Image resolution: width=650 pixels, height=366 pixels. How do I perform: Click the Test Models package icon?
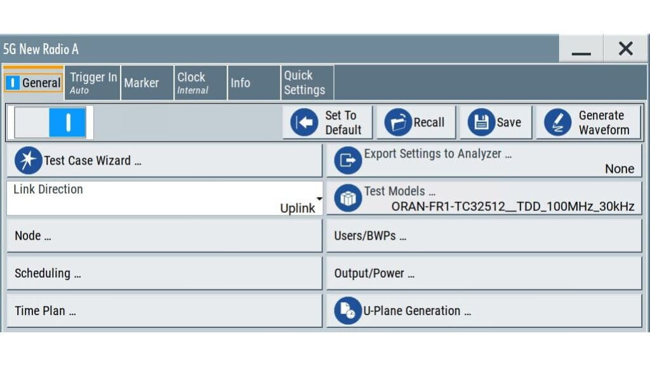coord(347,198)
